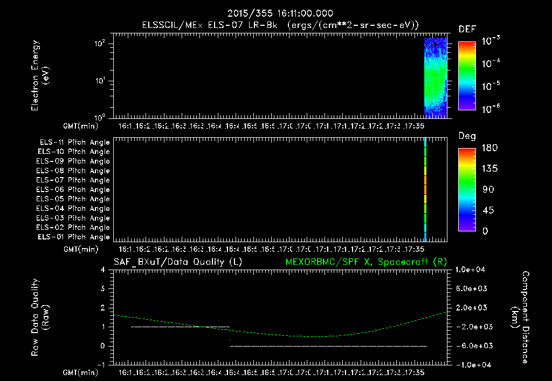Click the ELS-05 Pitch Angle row label

coord(73,199)
